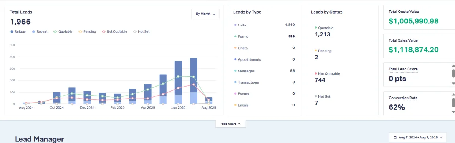
Task: Click scroll-up arrow in Total Lead Score card
Action: point(453,65)
